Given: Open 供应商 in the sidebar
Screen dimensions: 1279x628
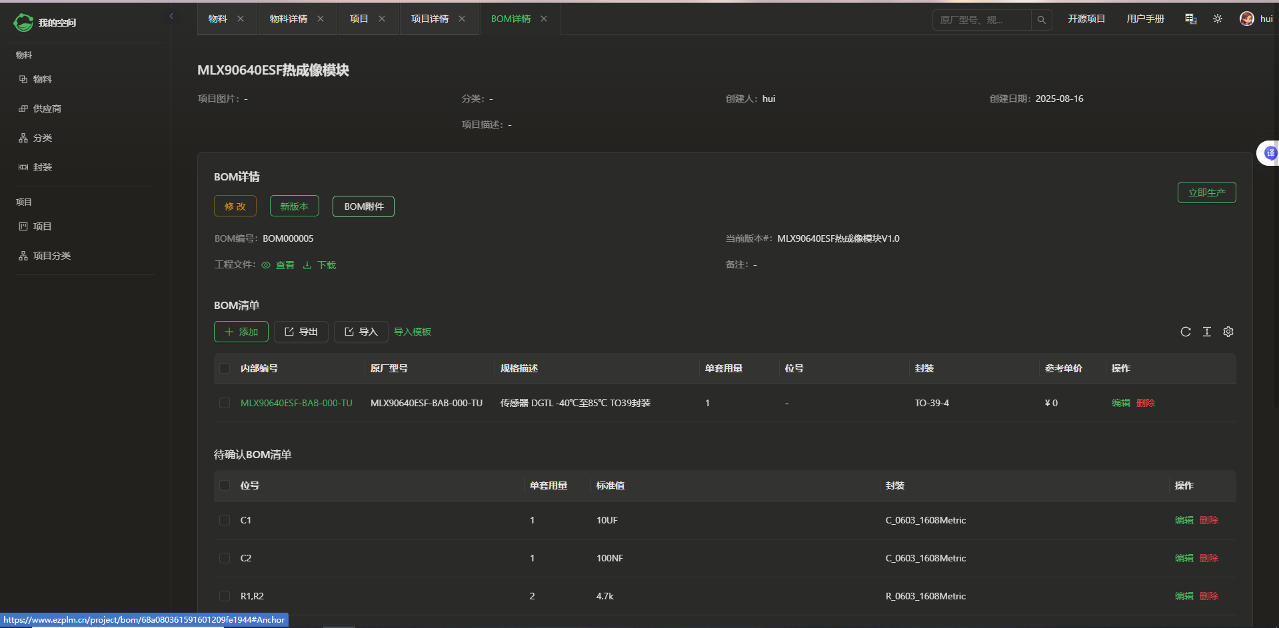Looking at the screenshot, I should pyautogui.click(x=47, y=109).
